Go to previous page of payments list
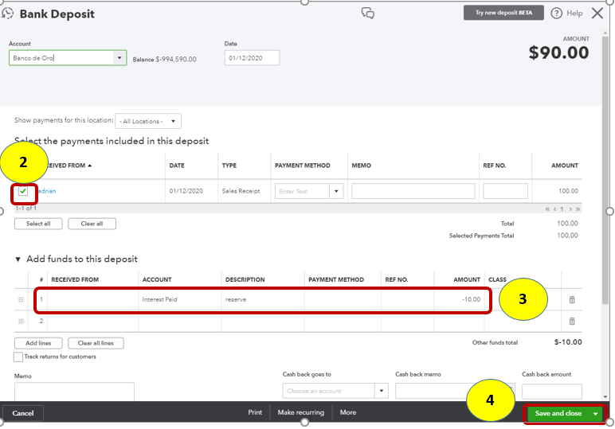The width and height of the screenshot is (615, 429). click(554, 209)
